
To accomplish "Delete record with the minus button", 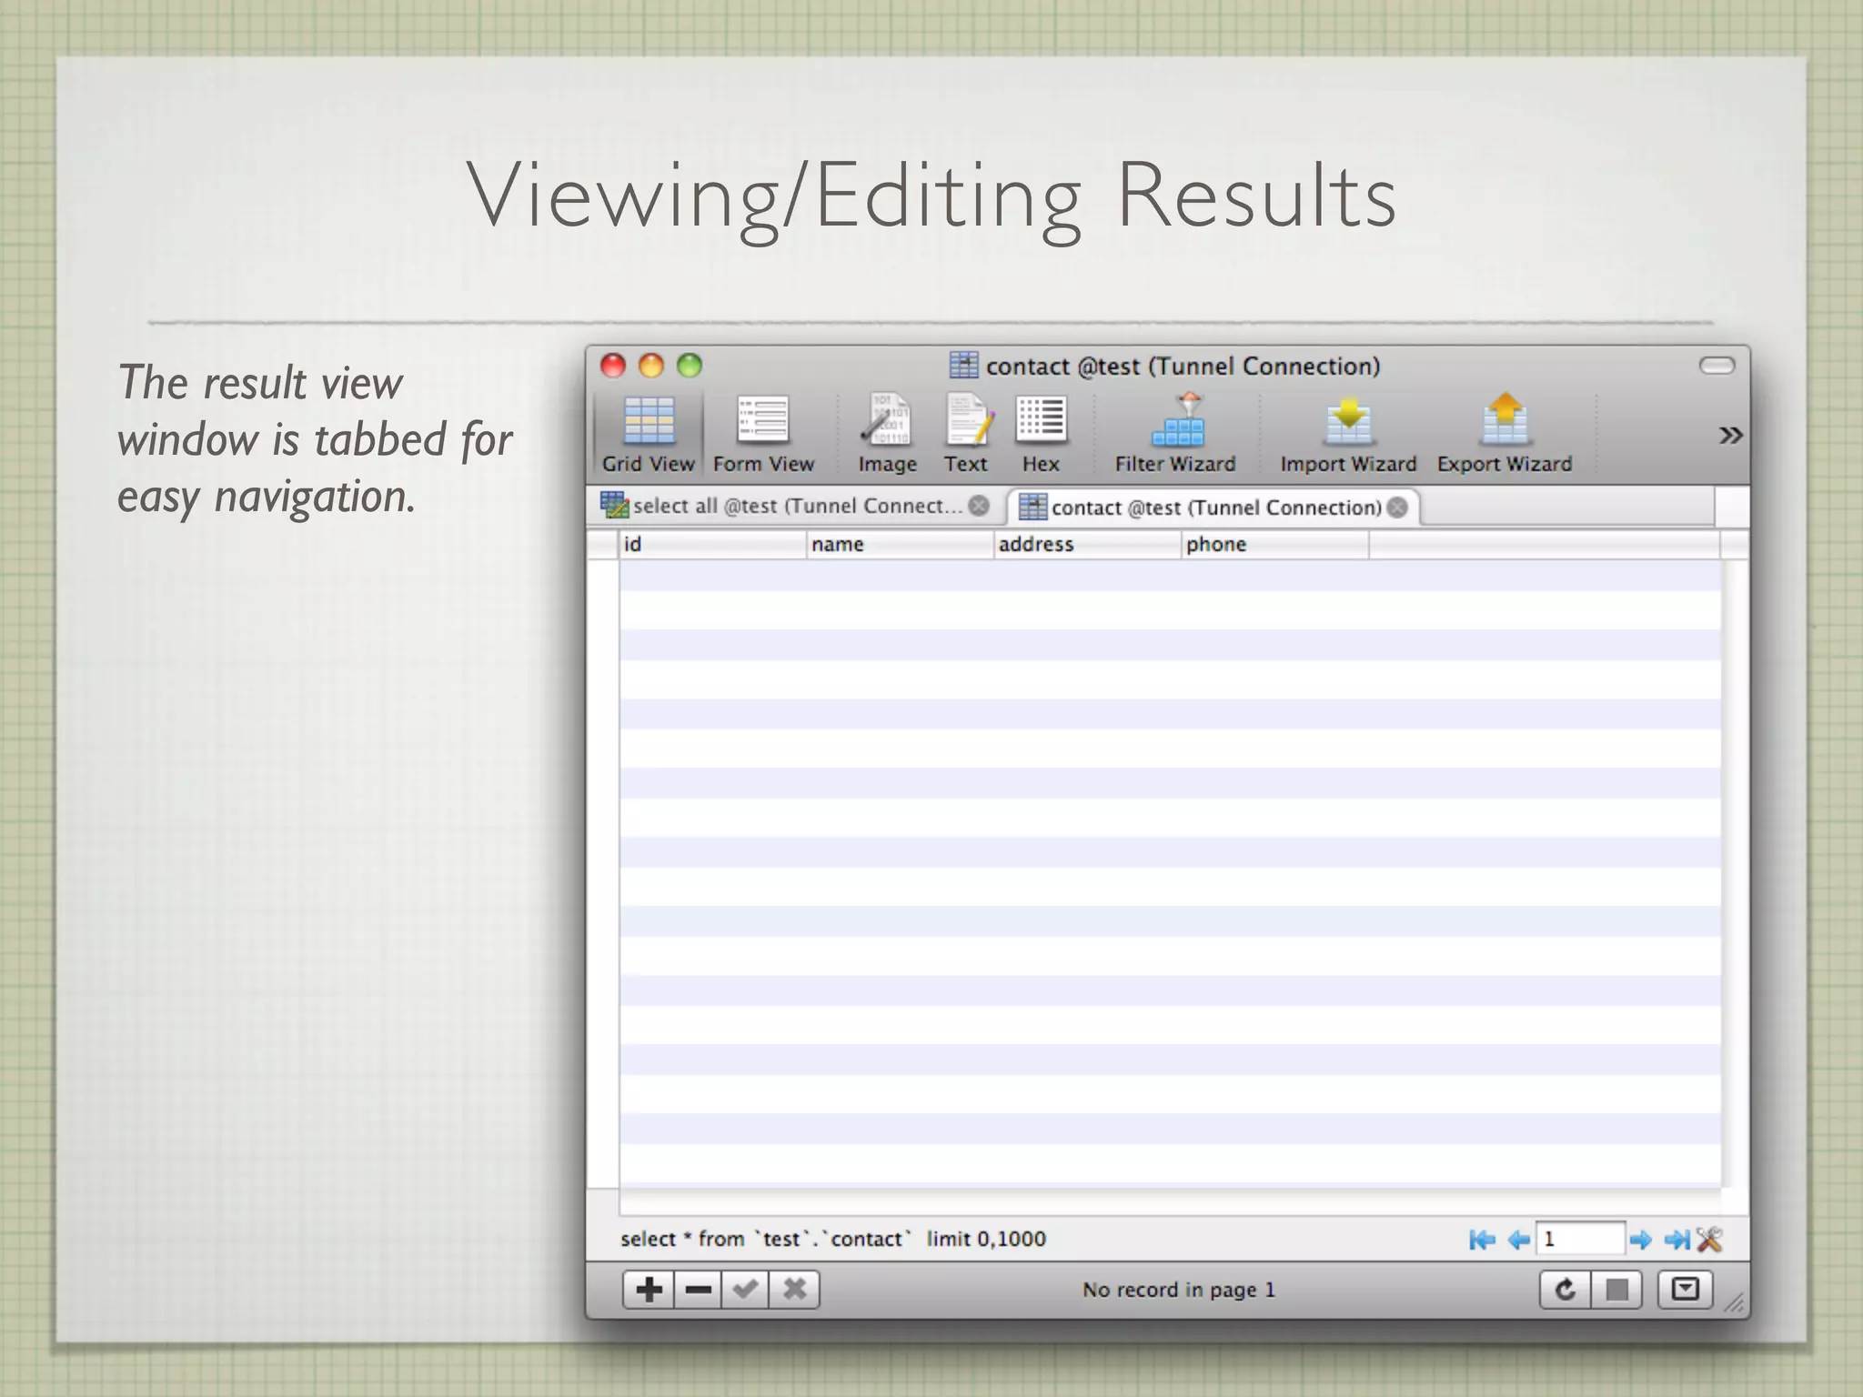I will 698,1290.
